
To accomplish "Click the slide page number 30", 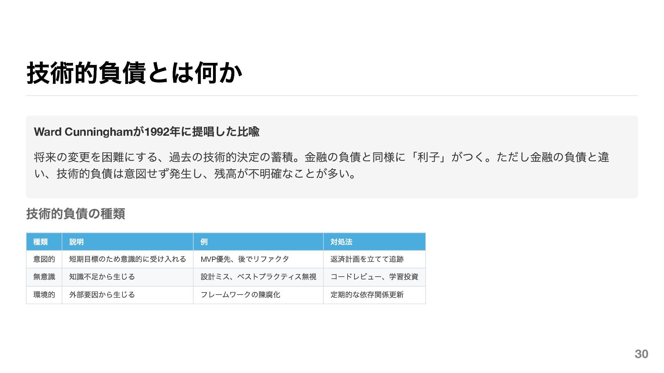I will click(641, 354).
